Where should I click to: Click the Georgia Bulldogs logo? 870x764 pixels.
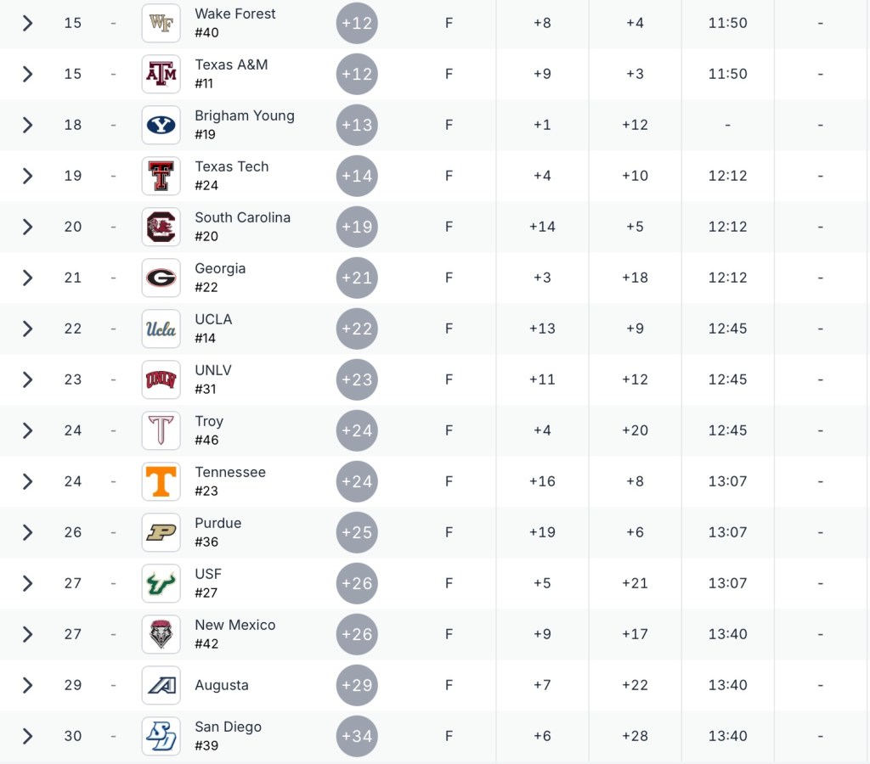(x=161, y=278)
